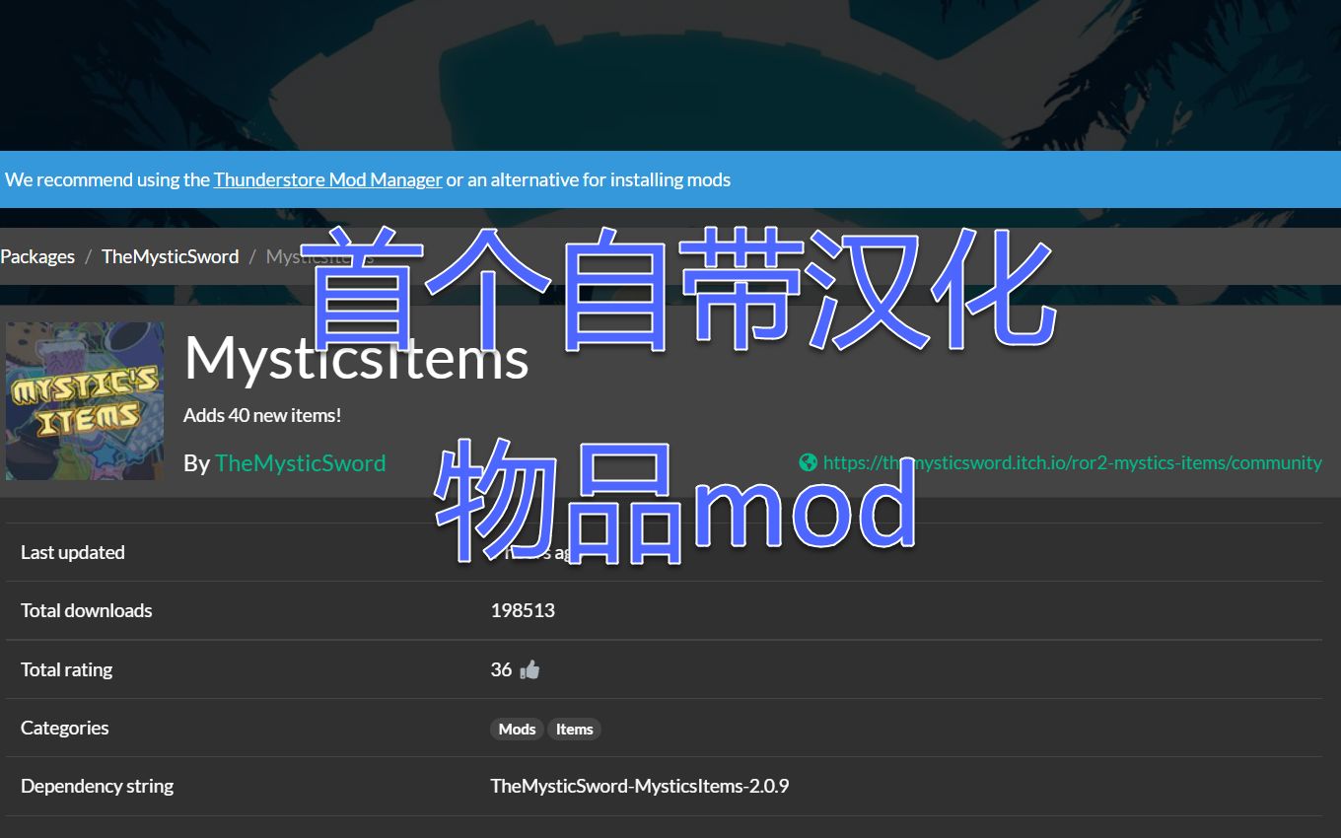Click the Total rating row label
Viewport: 1341px width, 838px height.
(x=66, y=669)
